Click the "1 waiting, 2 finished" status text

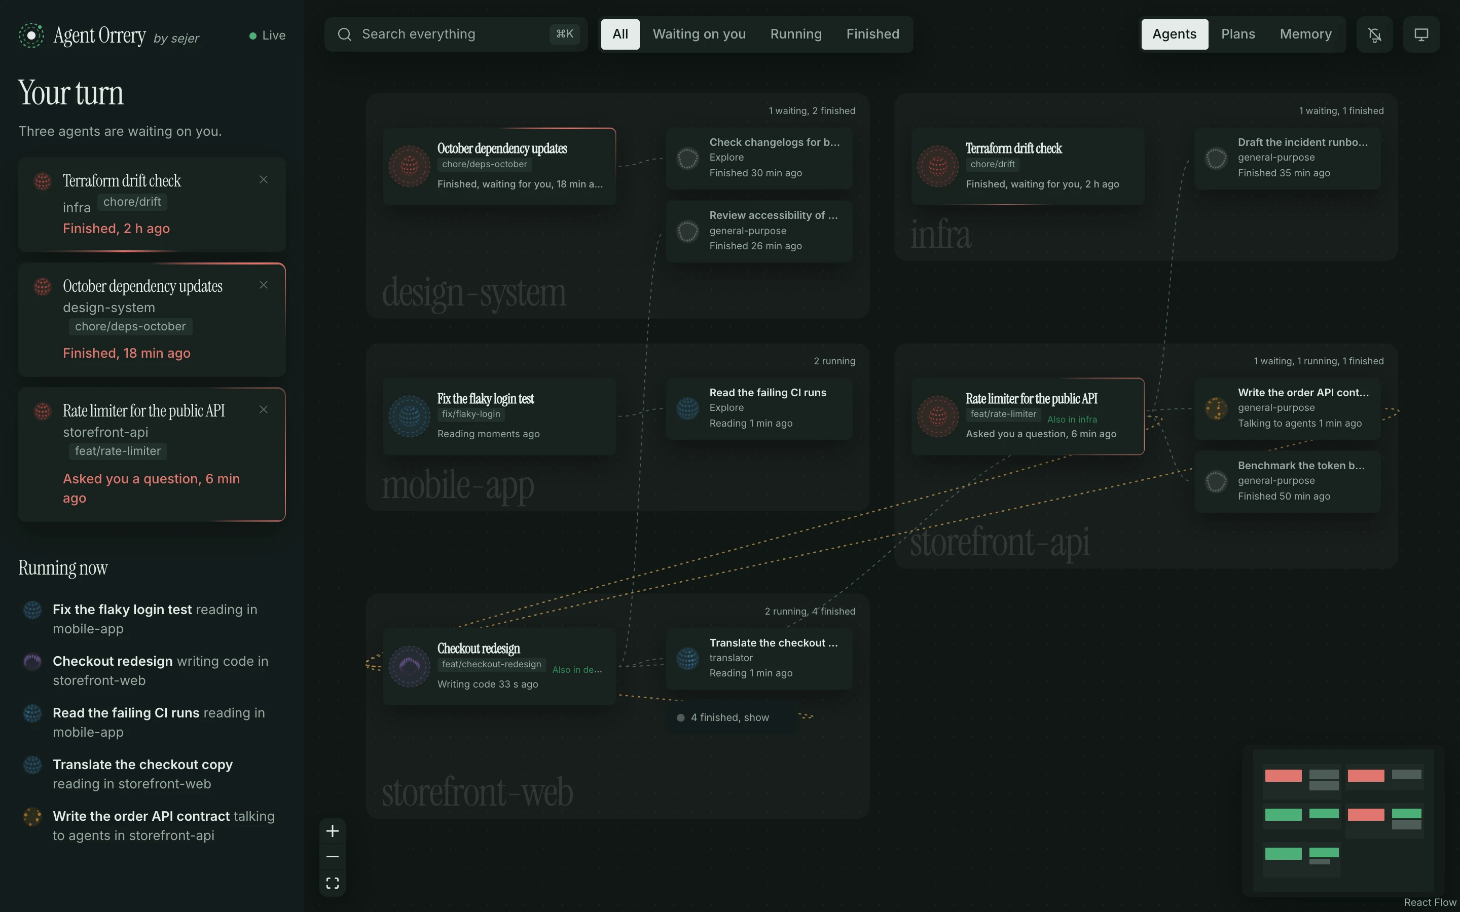click(x=812, y=111)
